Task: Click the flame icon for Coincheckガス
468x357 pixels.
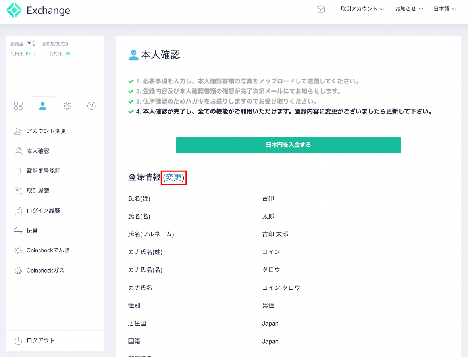Action: [18, 270]
